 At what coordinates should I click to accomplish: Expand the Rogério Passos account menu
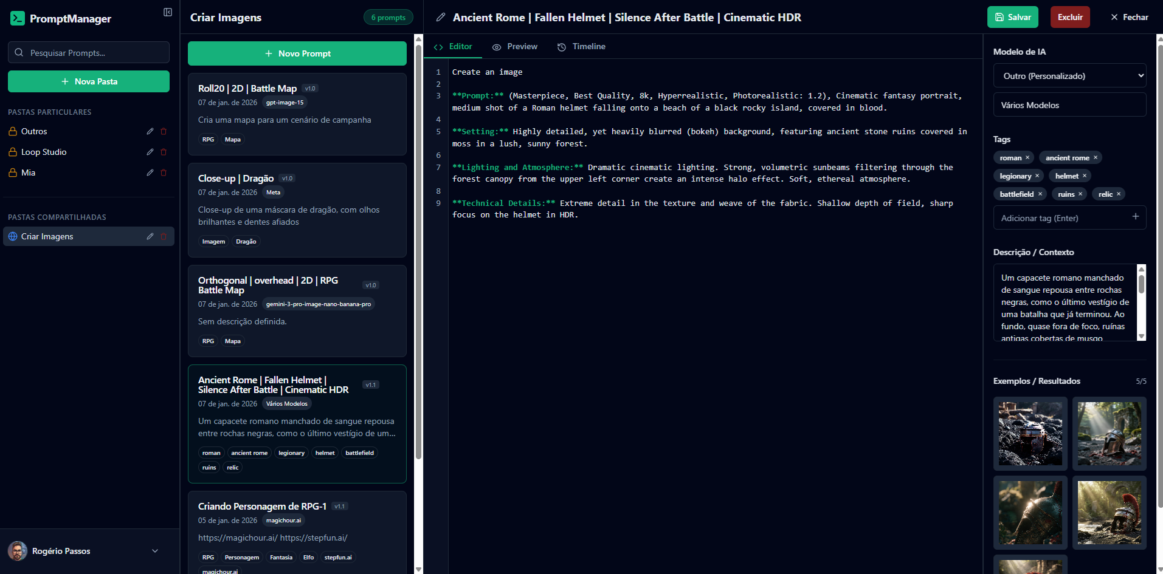pyautogui.click(x=154, y=551)
